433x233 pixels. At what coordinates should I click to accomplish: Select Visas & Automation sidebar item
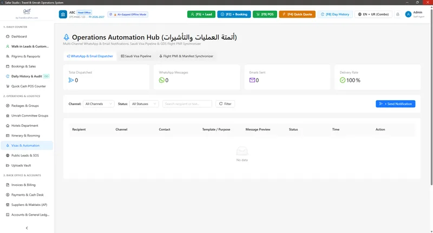tap(27, 145)
